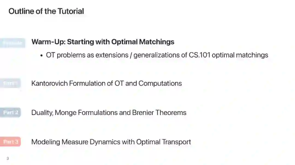Image resolution: width=295 pixels, height=165 pixels.
Task: Click the faded badge beside Warm-Up heading
Action: click(x=12, y=43)
